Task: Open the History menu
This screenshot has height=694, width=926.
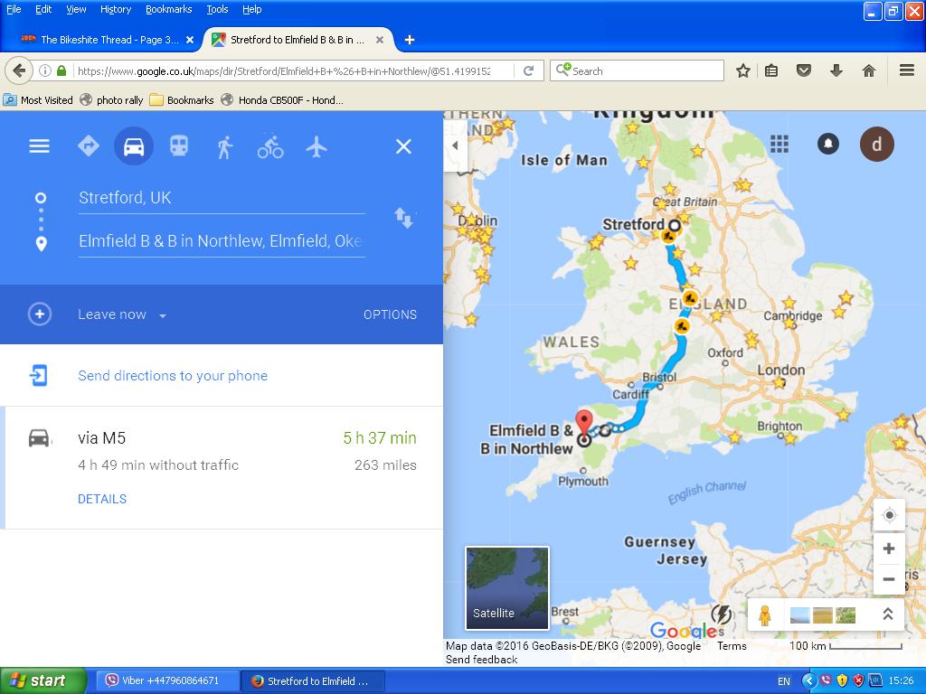Action: (116, 9)
